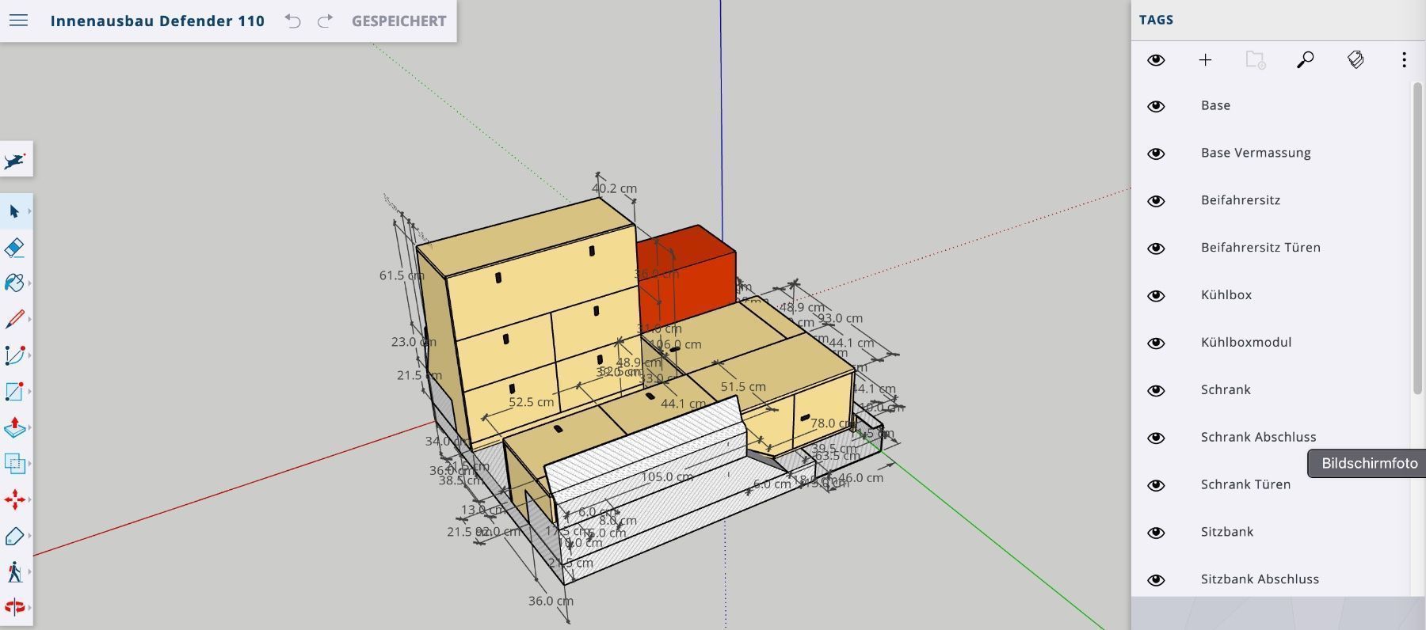Select the Move tool
Screen dimensions: 1426x630
pos(14,499)
